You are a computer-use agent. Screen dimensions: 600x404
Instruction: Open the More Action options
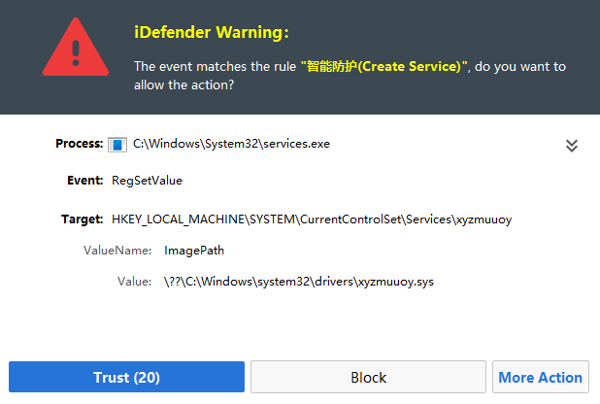pos(541,377)
